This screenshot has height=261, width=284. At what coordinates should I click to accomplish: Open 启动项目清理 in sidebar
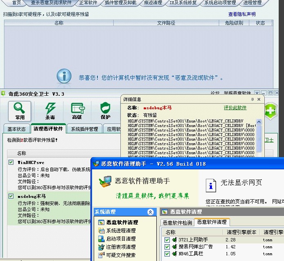click(117, 239)
